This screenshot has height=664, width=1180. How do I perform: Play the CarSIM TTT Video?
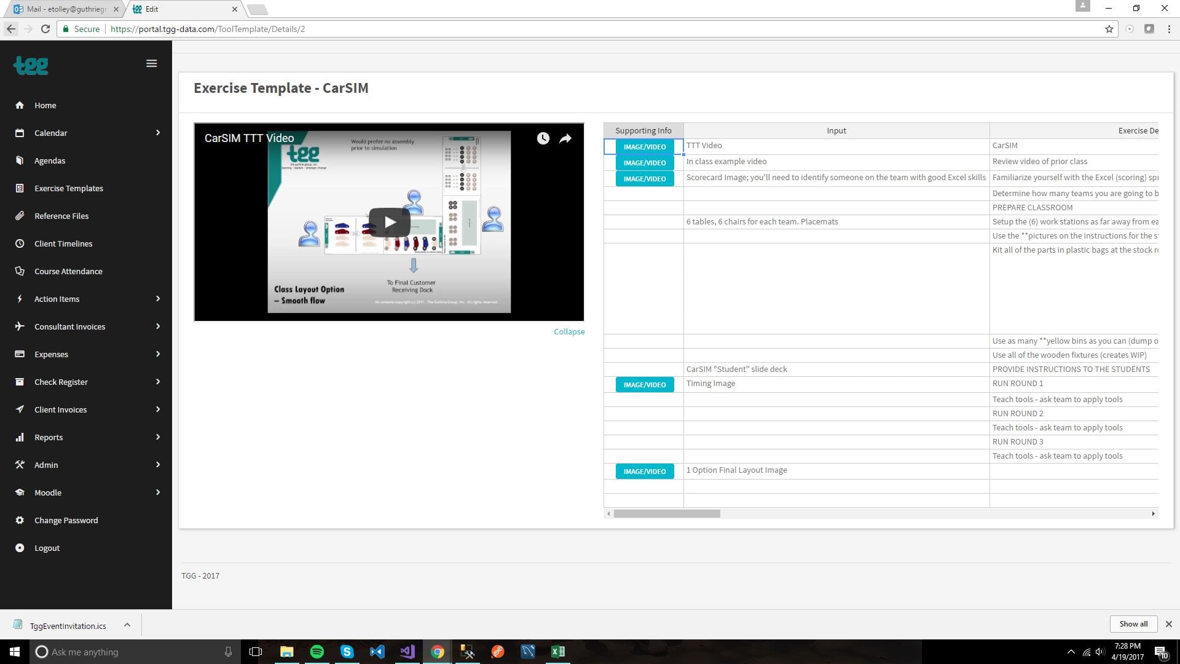coord(390,222)
